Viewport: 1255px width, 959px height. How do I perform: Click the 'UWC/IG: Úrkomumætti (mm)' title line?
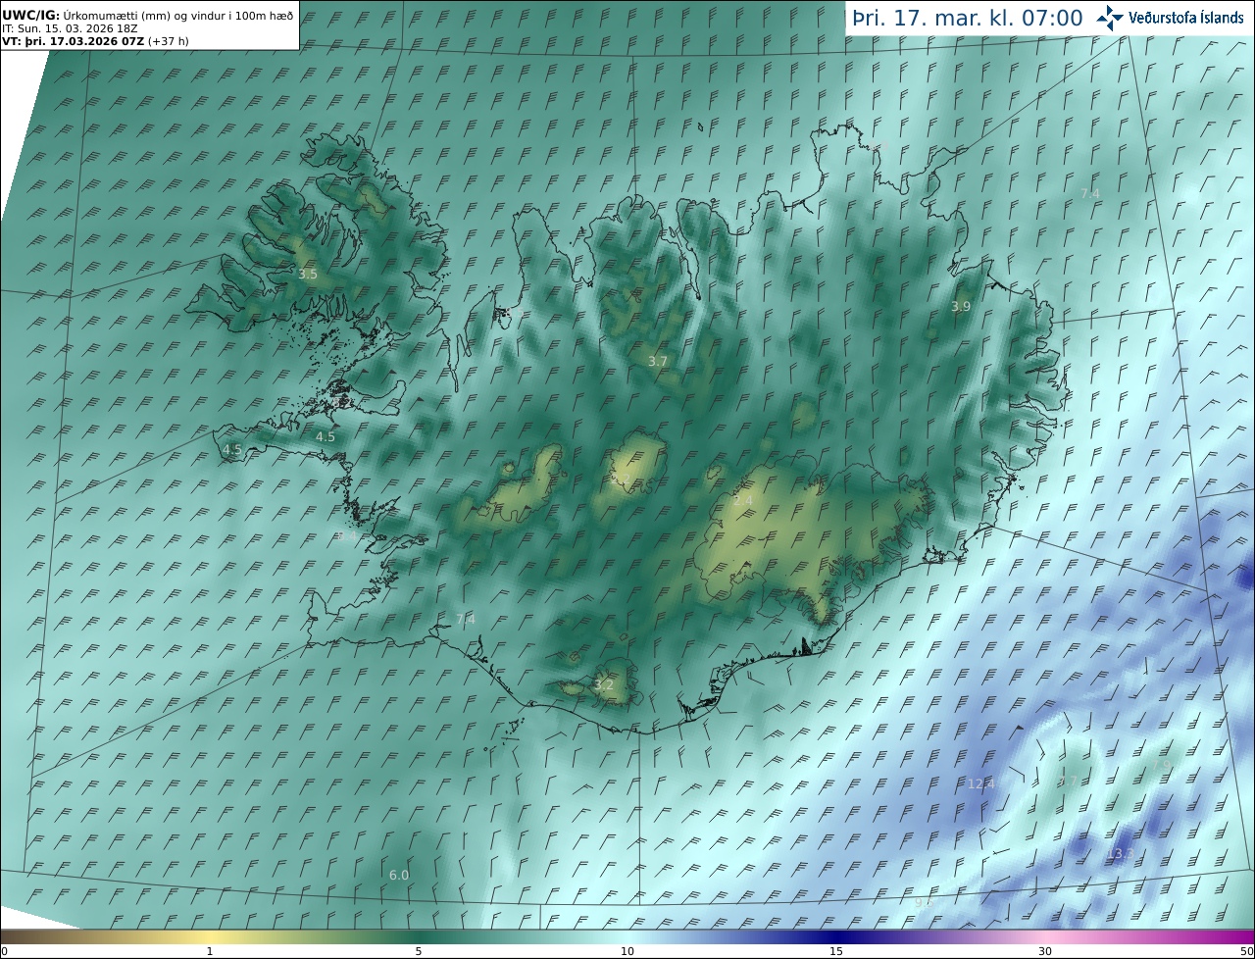(147, 16)
